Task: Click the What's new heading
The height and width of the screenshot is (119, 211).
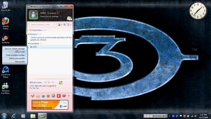Action: [36, 82]
